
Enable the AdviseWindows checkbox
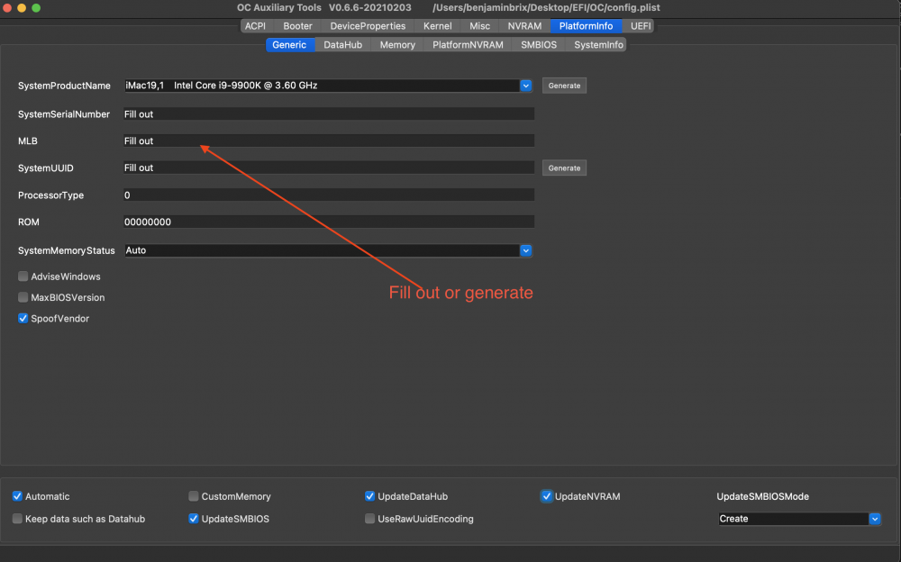(x=23, y=276)
